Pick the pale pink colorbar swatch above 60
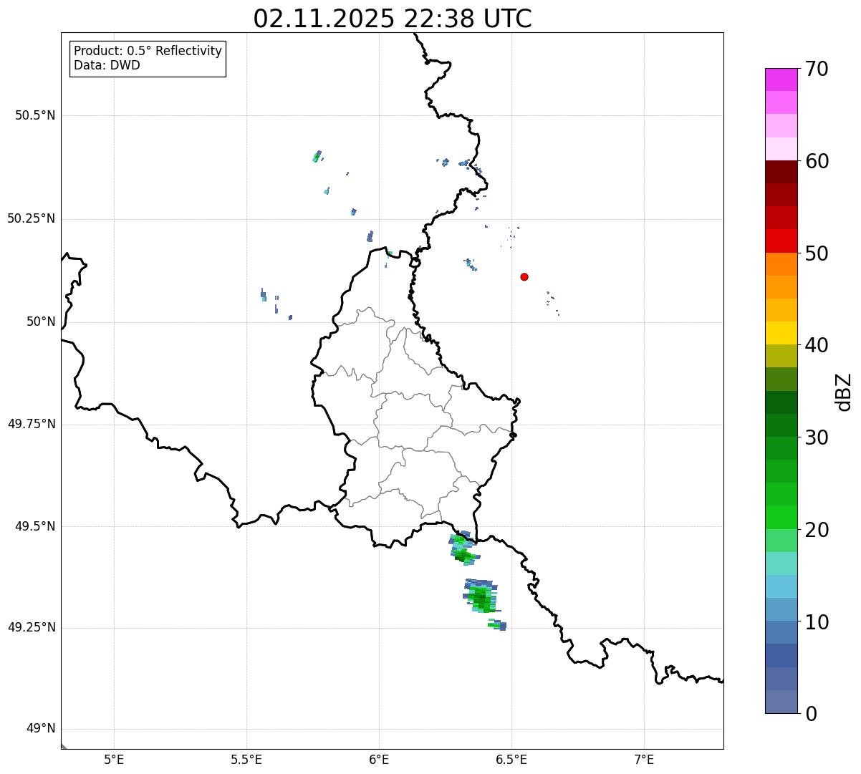Screen dimensions: 861x774 click(781, 149)
